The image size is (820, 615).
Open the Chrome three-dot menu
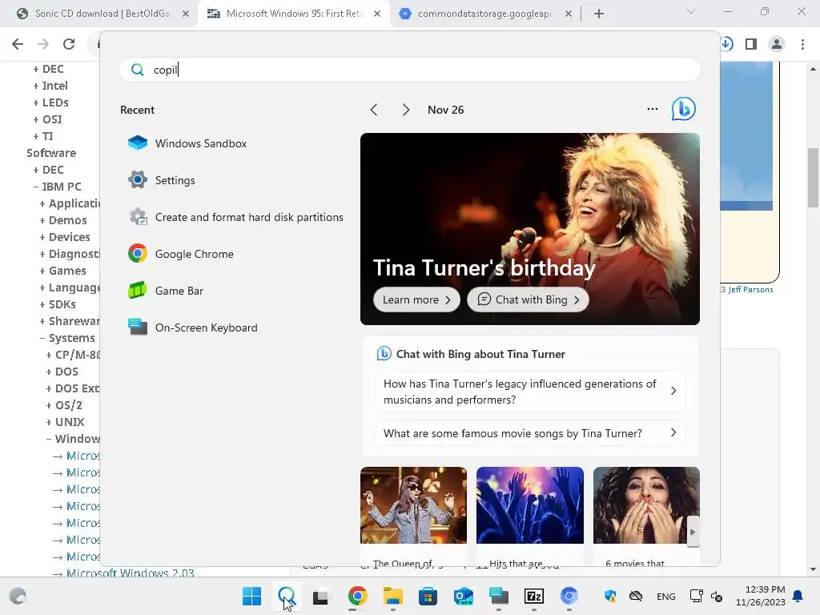(x=802, y=44)
